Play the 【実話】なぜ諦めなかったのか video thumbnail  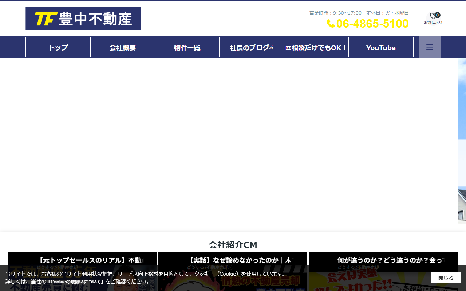point(233,271)
